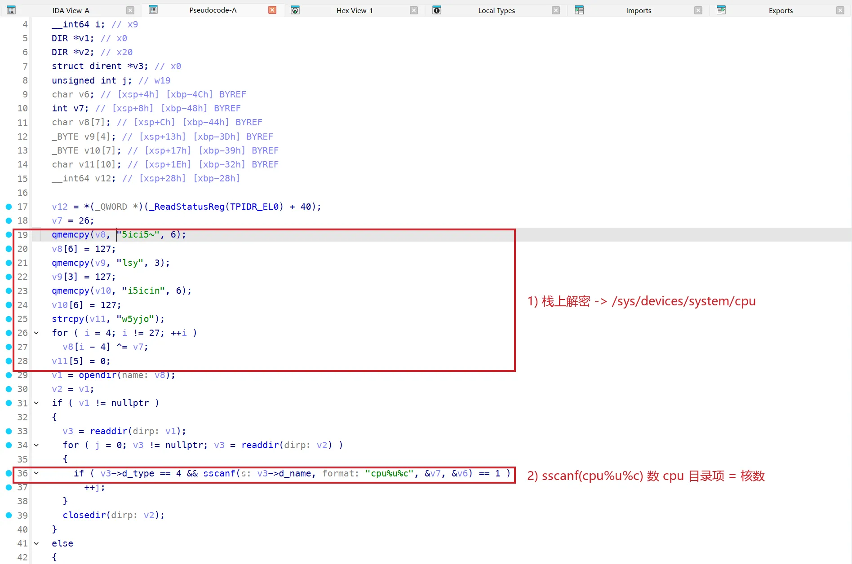The height and width of the screenshot is (564, 852).
Task: Select the "5ici5~" string literal
Action: (x=138, y=234)
